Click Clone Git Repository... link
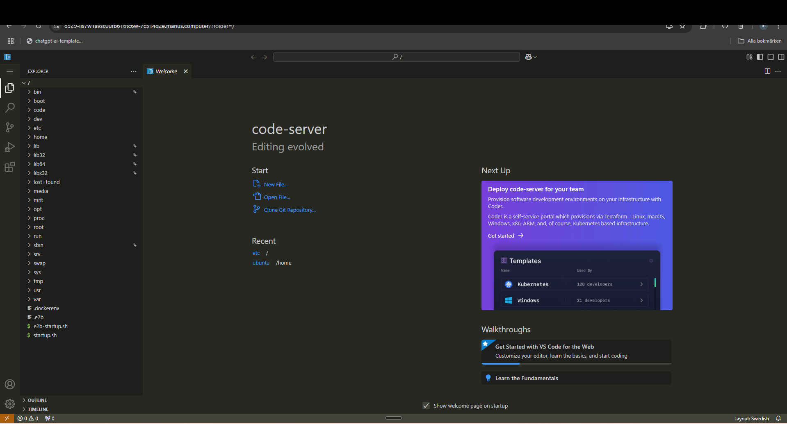Screen dimensions: 787x424 [290, 210]
